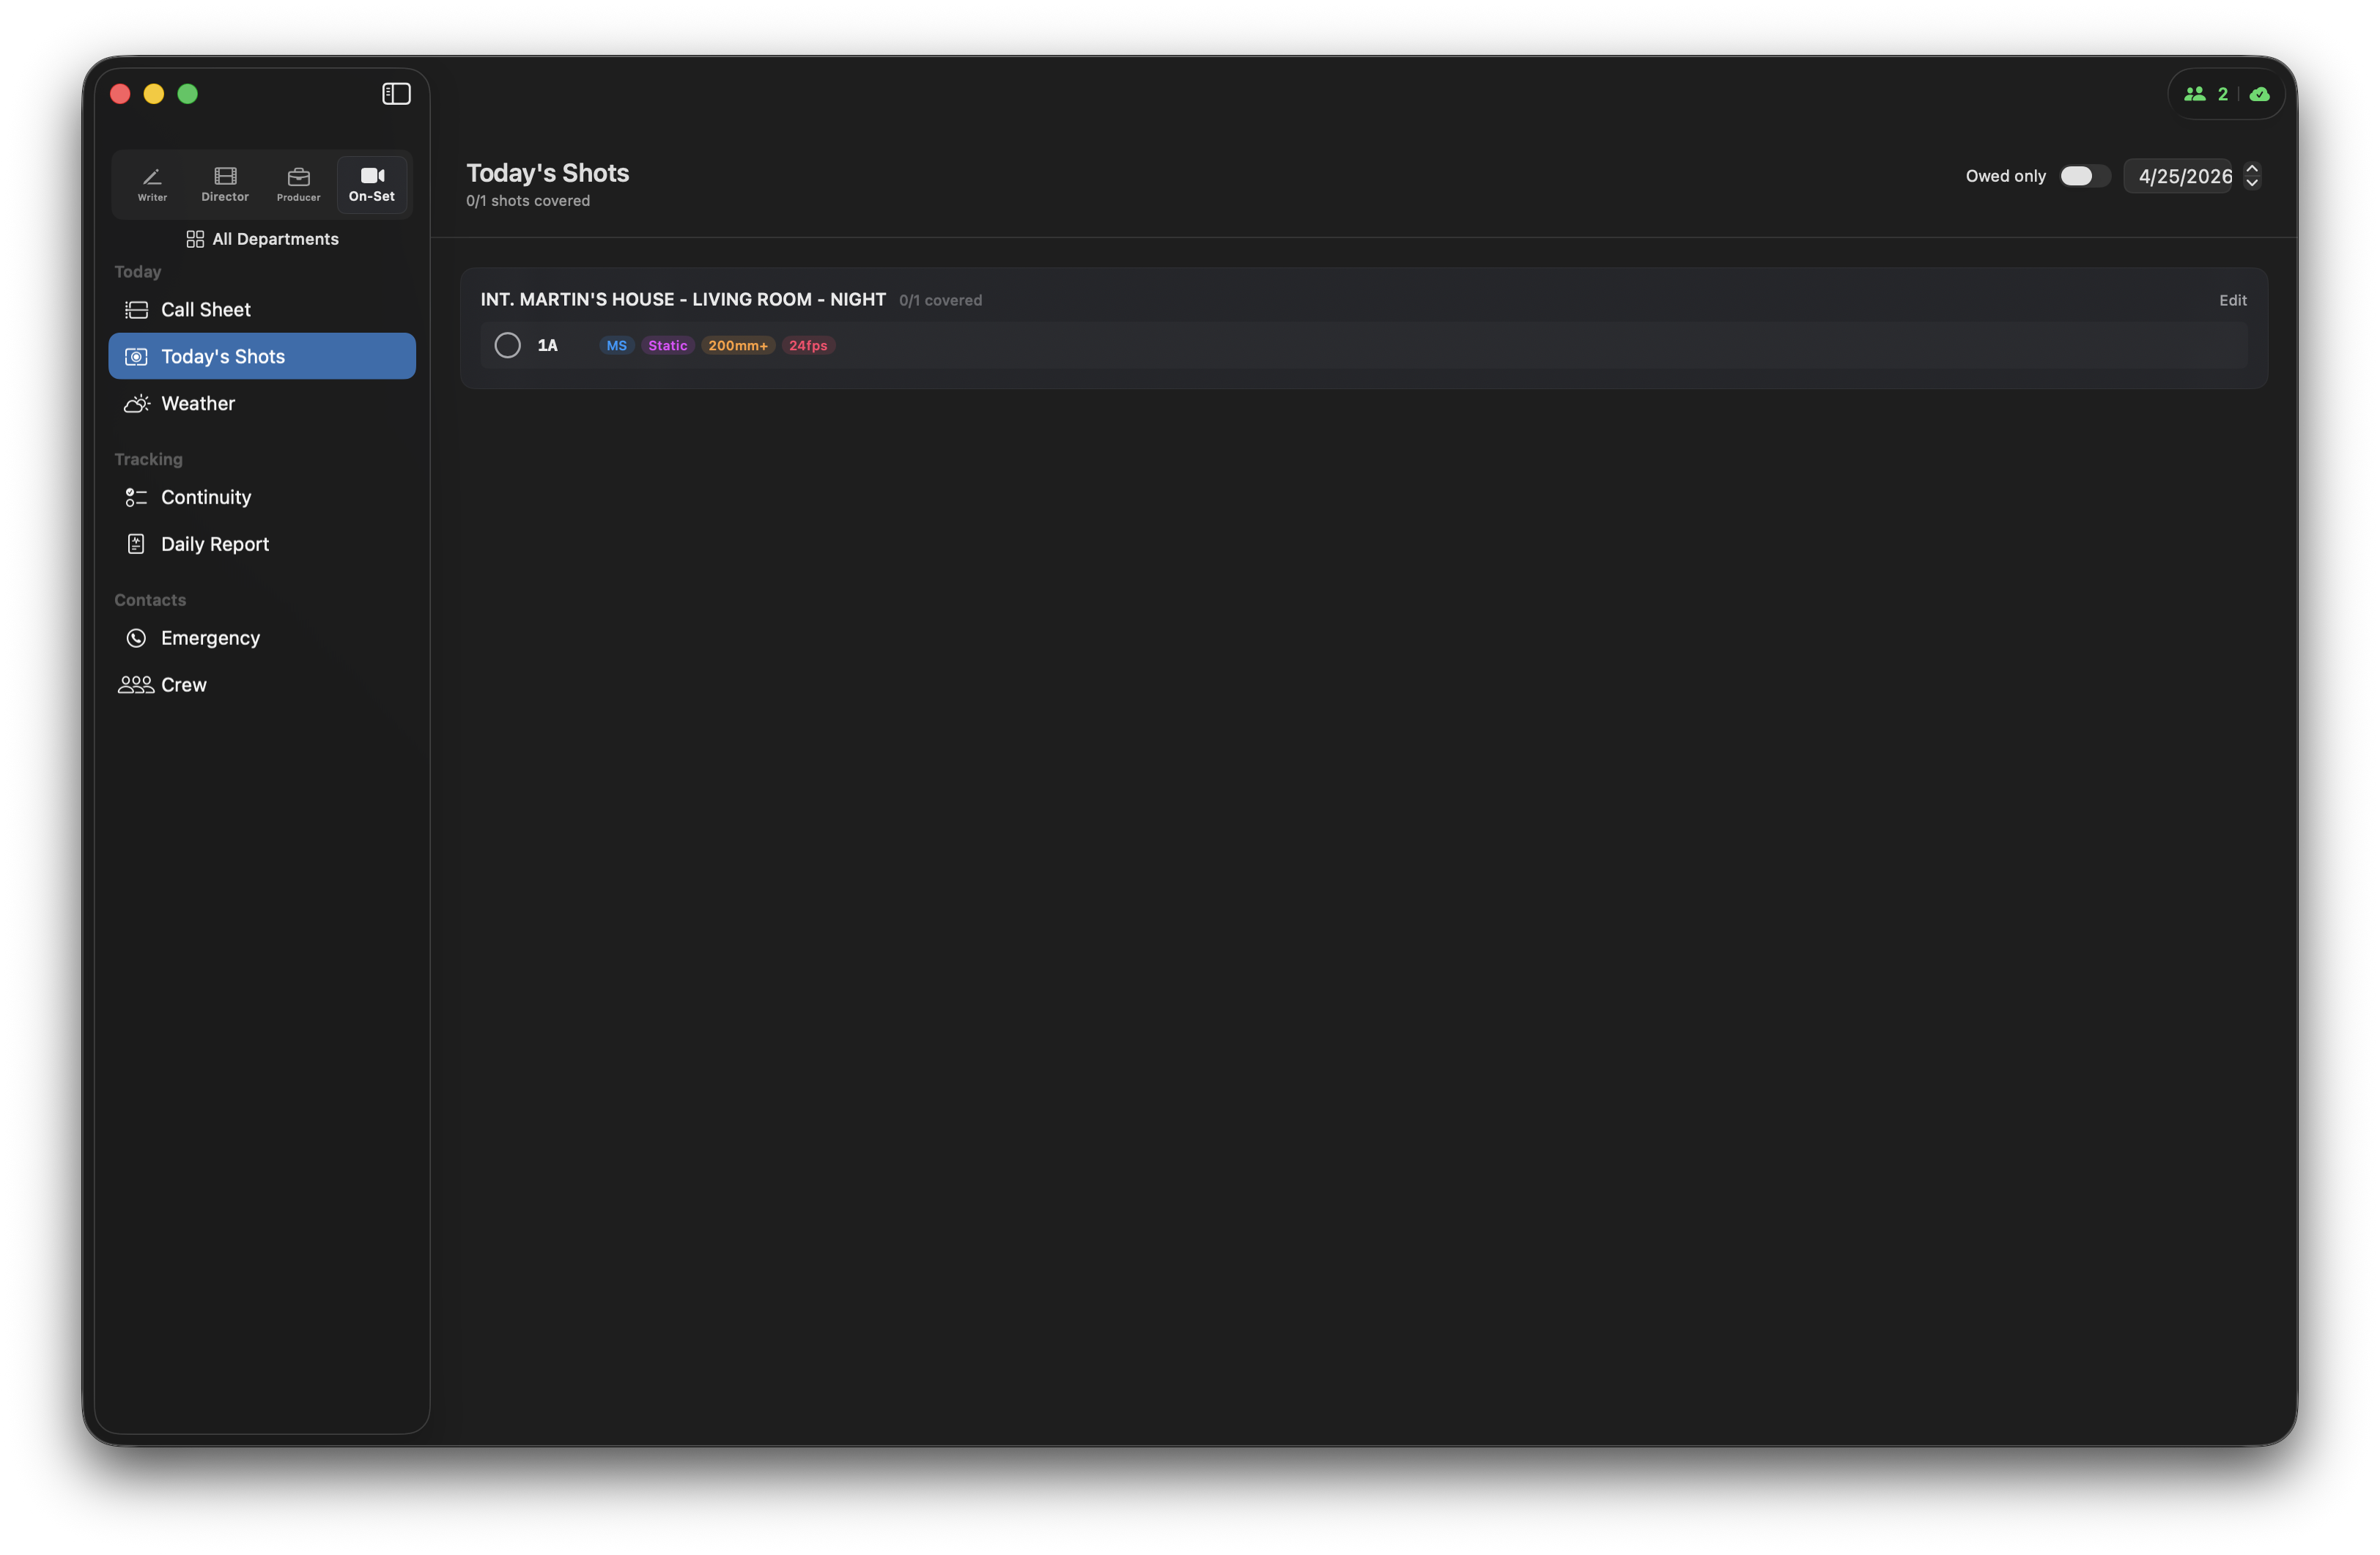Open Producer mode briefcase icon
Viewport: 2380px width, 1555px height.
pyautogui.click(x=298, y=184)
